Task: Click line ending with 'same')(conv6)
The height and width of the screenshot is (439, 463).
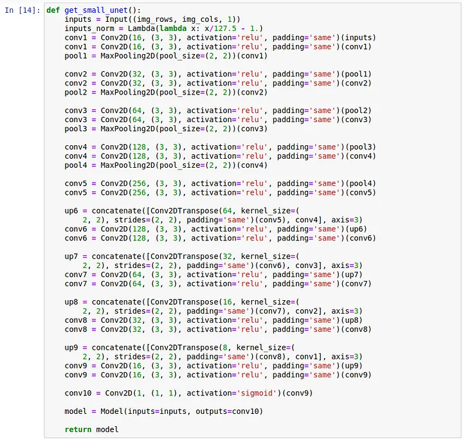Action: 221,238
